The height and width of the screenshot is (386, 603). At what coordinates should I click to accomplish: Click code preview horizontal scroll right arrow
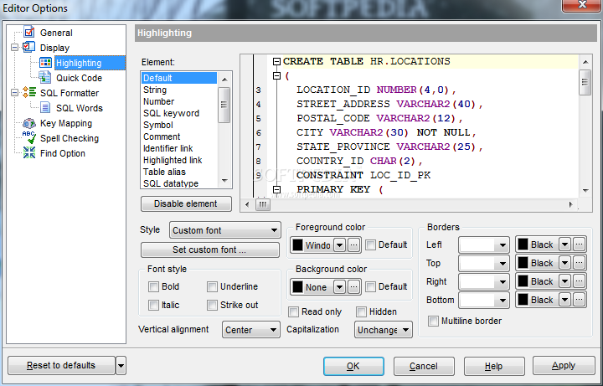click(571, 204)
